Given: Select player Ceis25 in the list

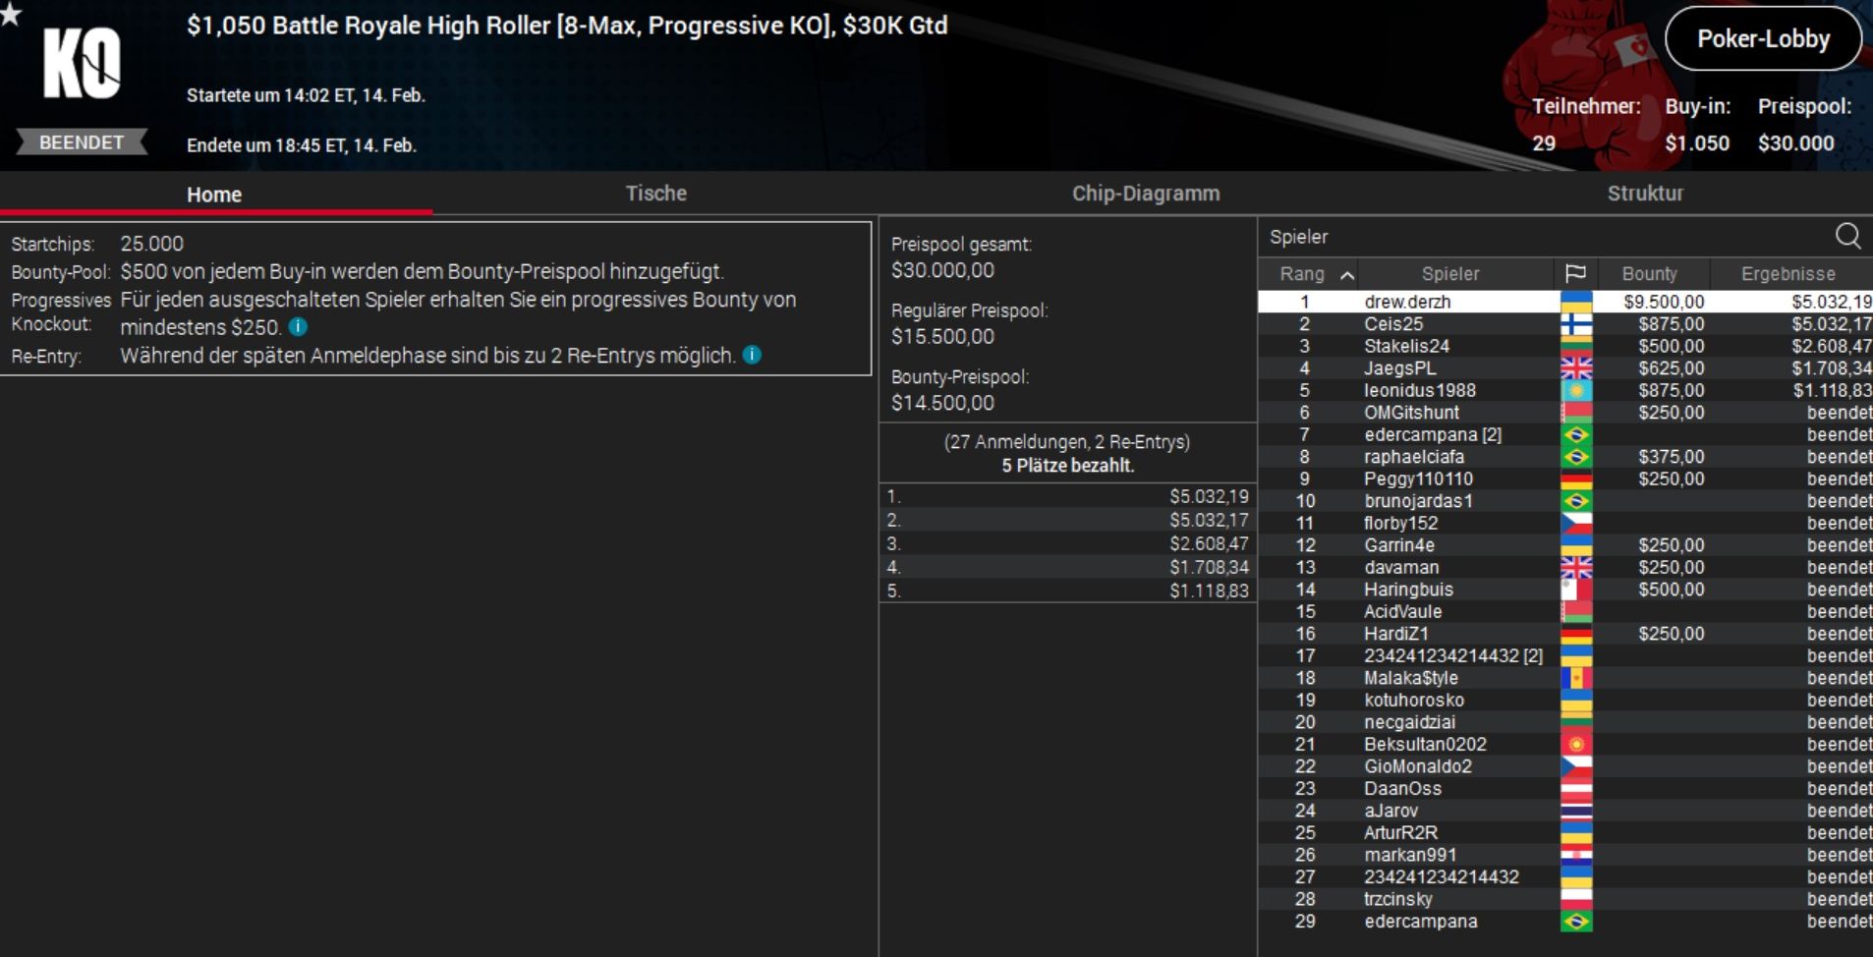Looking at the screenshot, I should tap(1392, 324).
